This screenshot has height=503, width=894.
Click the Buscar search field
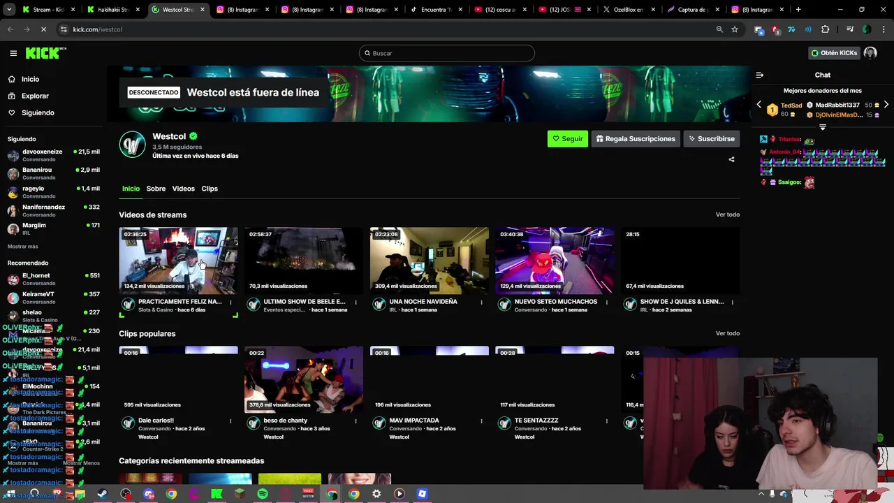tap(447, 53)
